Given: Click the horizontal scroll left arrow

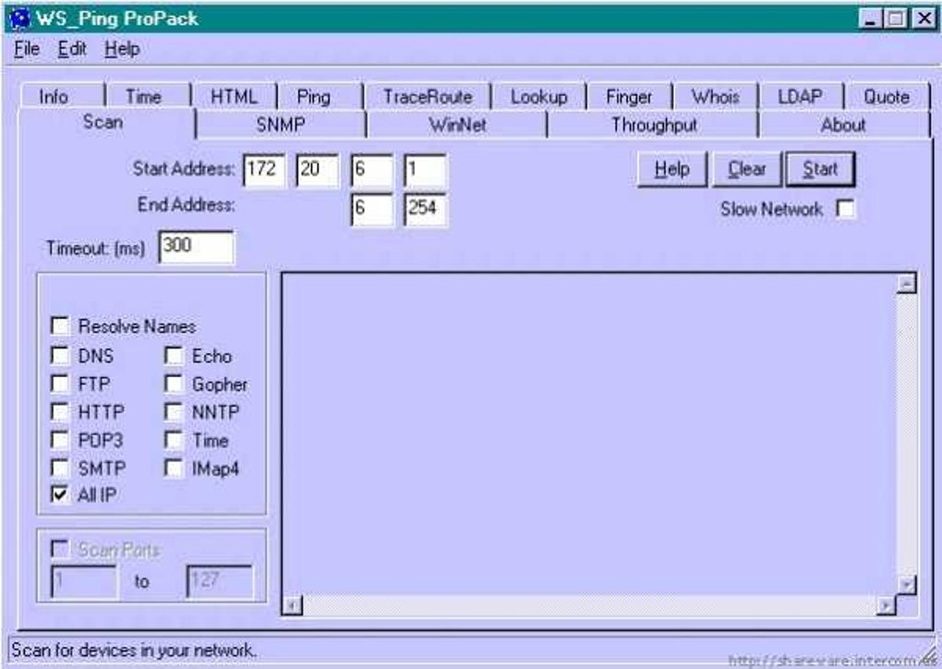Looking at the screenshot, I should pos(293,605).
